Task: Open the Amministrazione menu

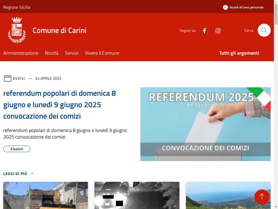Action: point(21,53)
